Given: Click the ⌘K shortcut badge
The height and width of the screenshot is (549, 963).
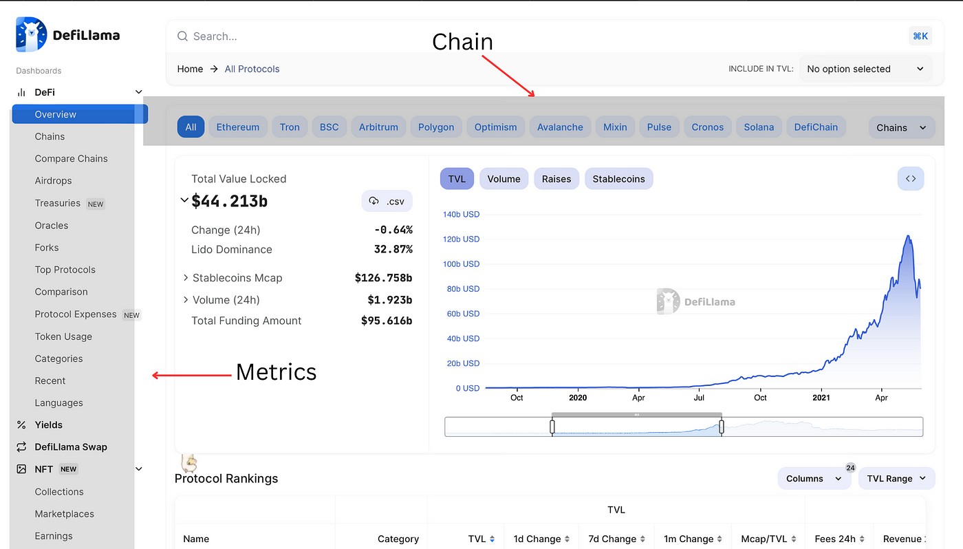Looking at the screenshot, I should [920, 36].
